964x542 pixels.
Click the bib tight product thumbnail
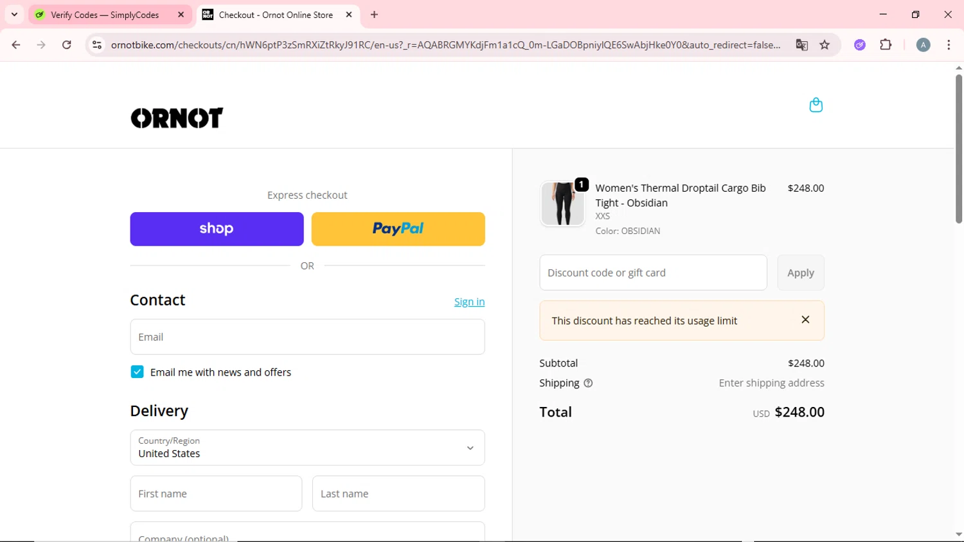[x=562, y=204]
